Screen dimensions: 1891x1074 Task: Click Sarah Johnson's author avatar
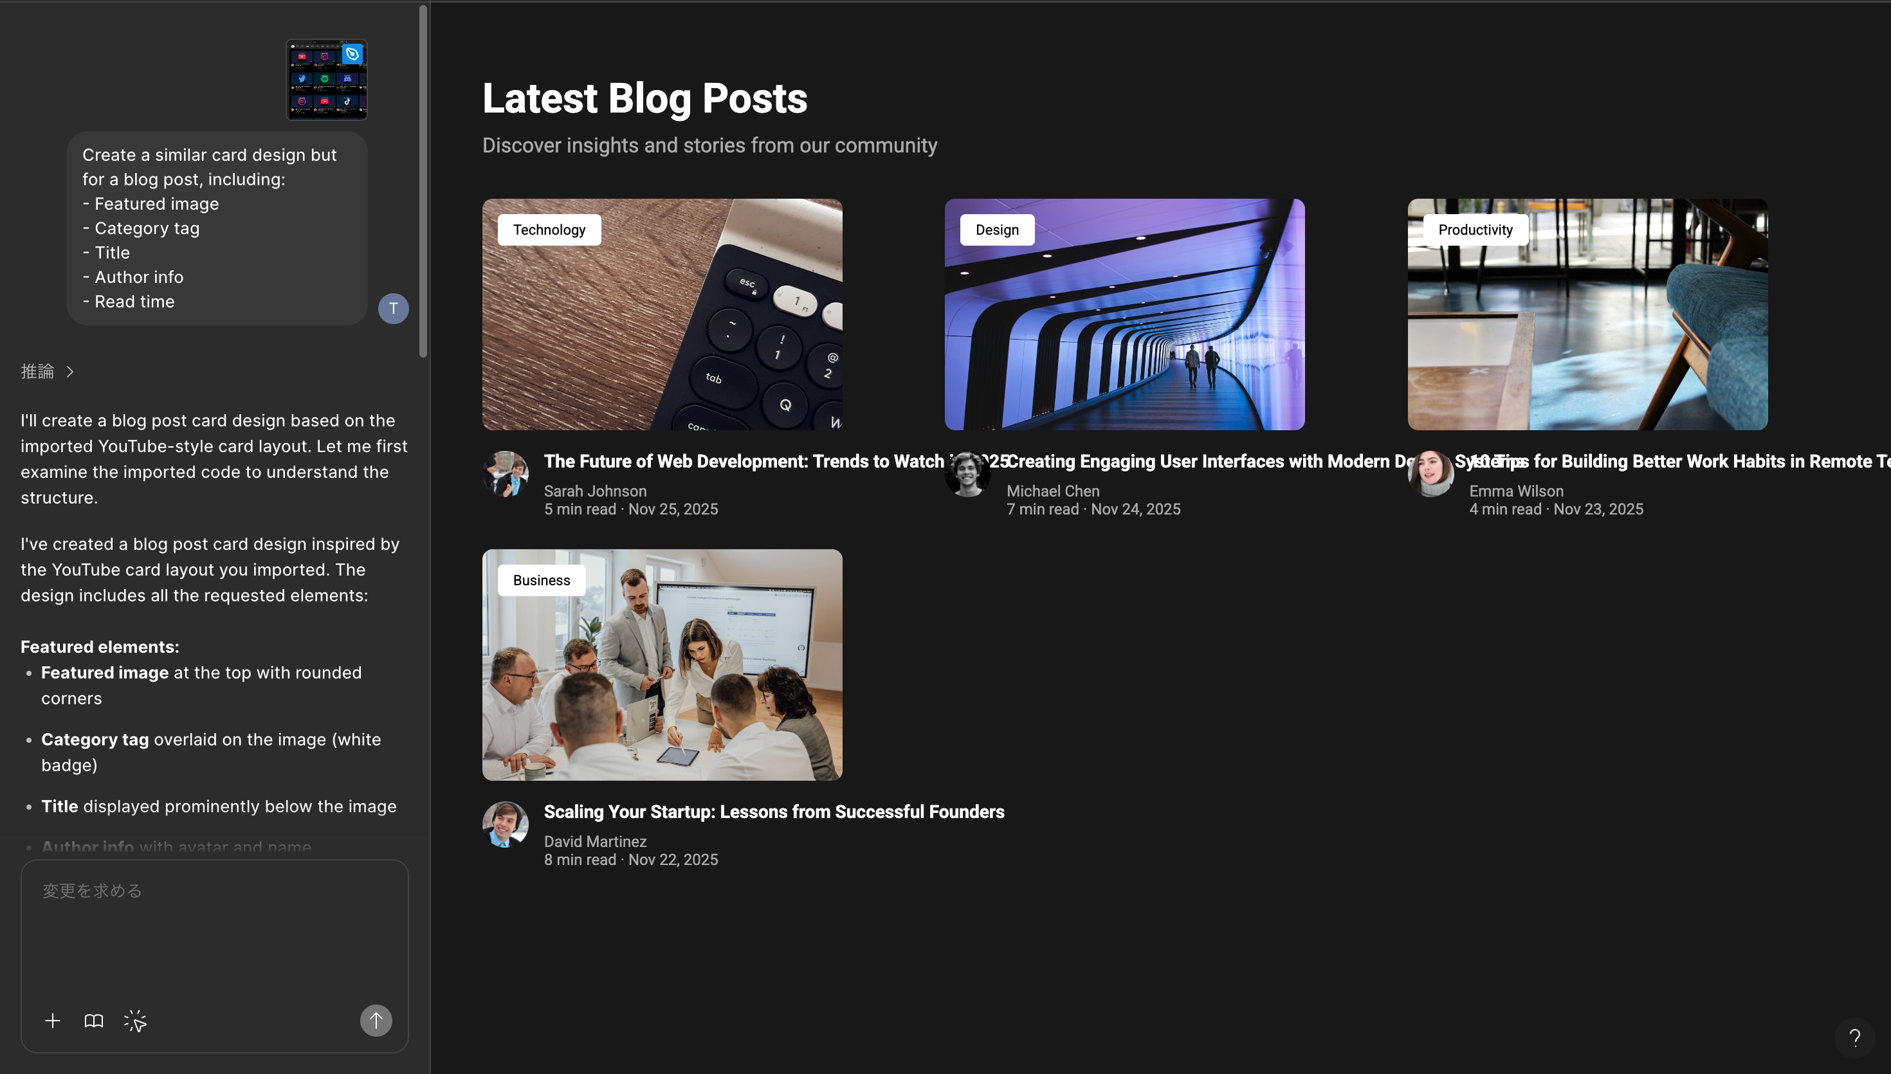[x=505, y=473]
